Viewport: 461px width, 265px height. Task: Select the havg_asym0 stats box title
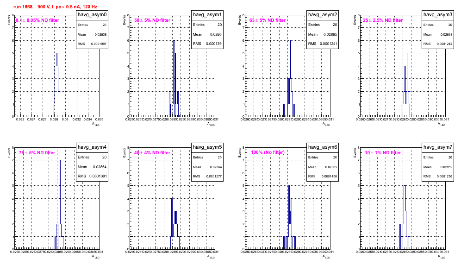(92, 15)
